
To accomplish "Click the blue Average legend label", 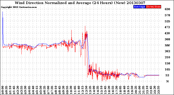I will click(x=139, y=7).
